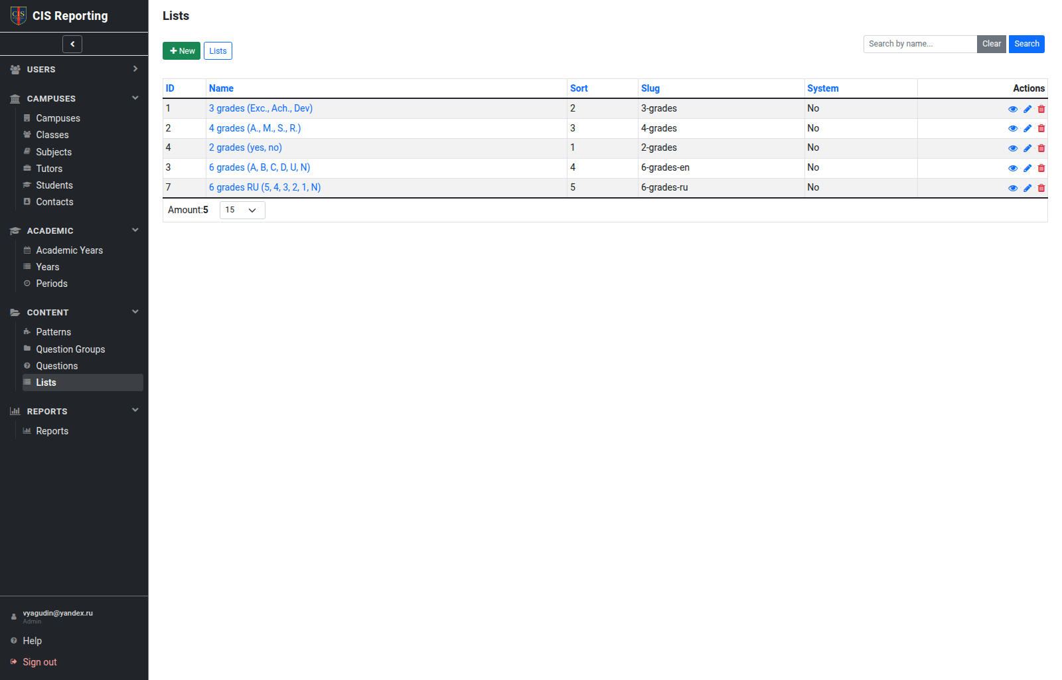The height and width of the screenshot is (680, 1062).
Task: Click the blue Search button
Action: (x=1027, y=44)
